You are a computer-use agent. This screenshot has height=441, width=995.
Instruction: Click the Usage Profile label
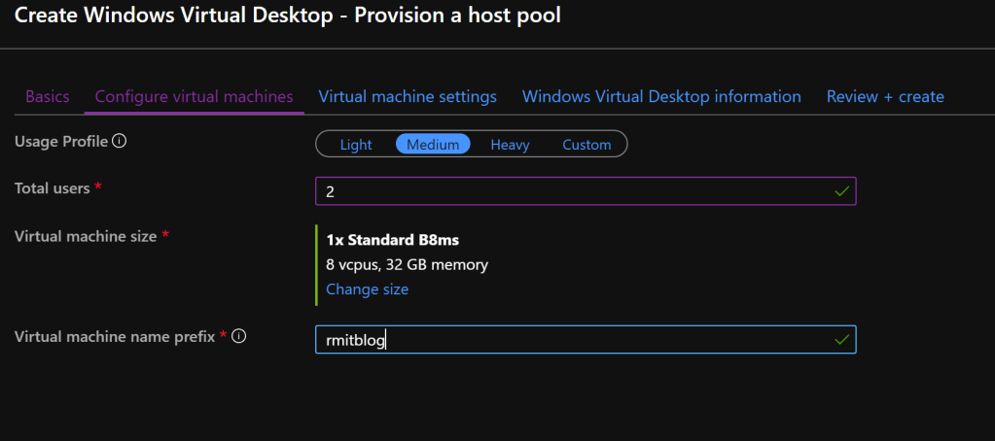pos(61,141)
